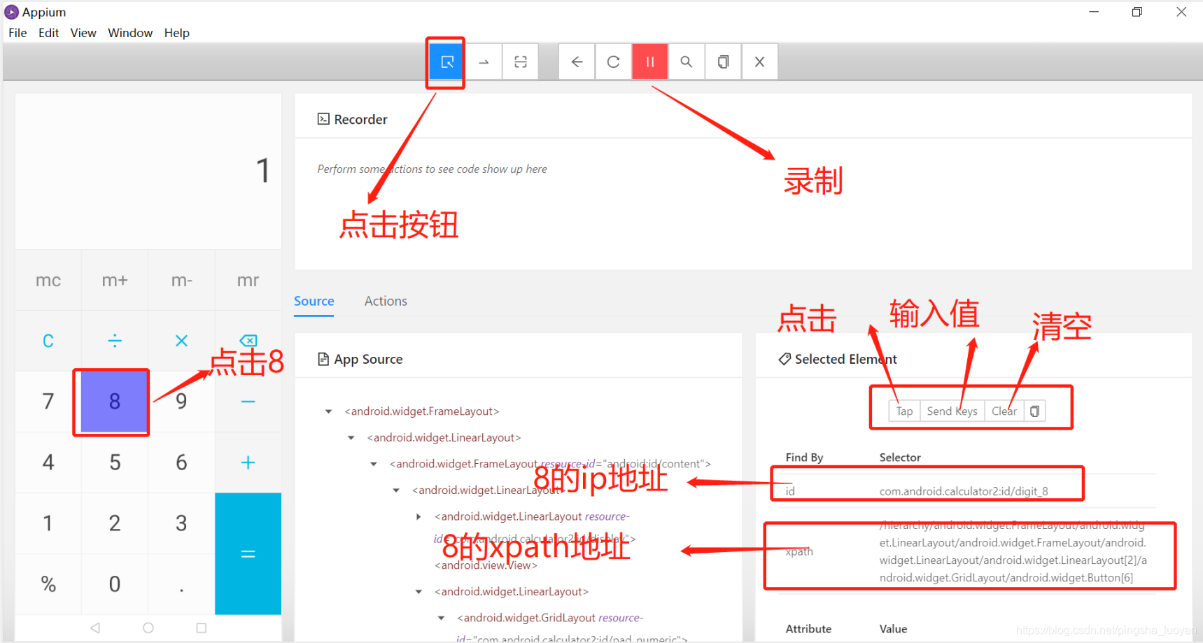Image resolution: width=1203 pixels, height=643 pixels.
Task: Tap calculator digit 0
Action: coord(115,584)
